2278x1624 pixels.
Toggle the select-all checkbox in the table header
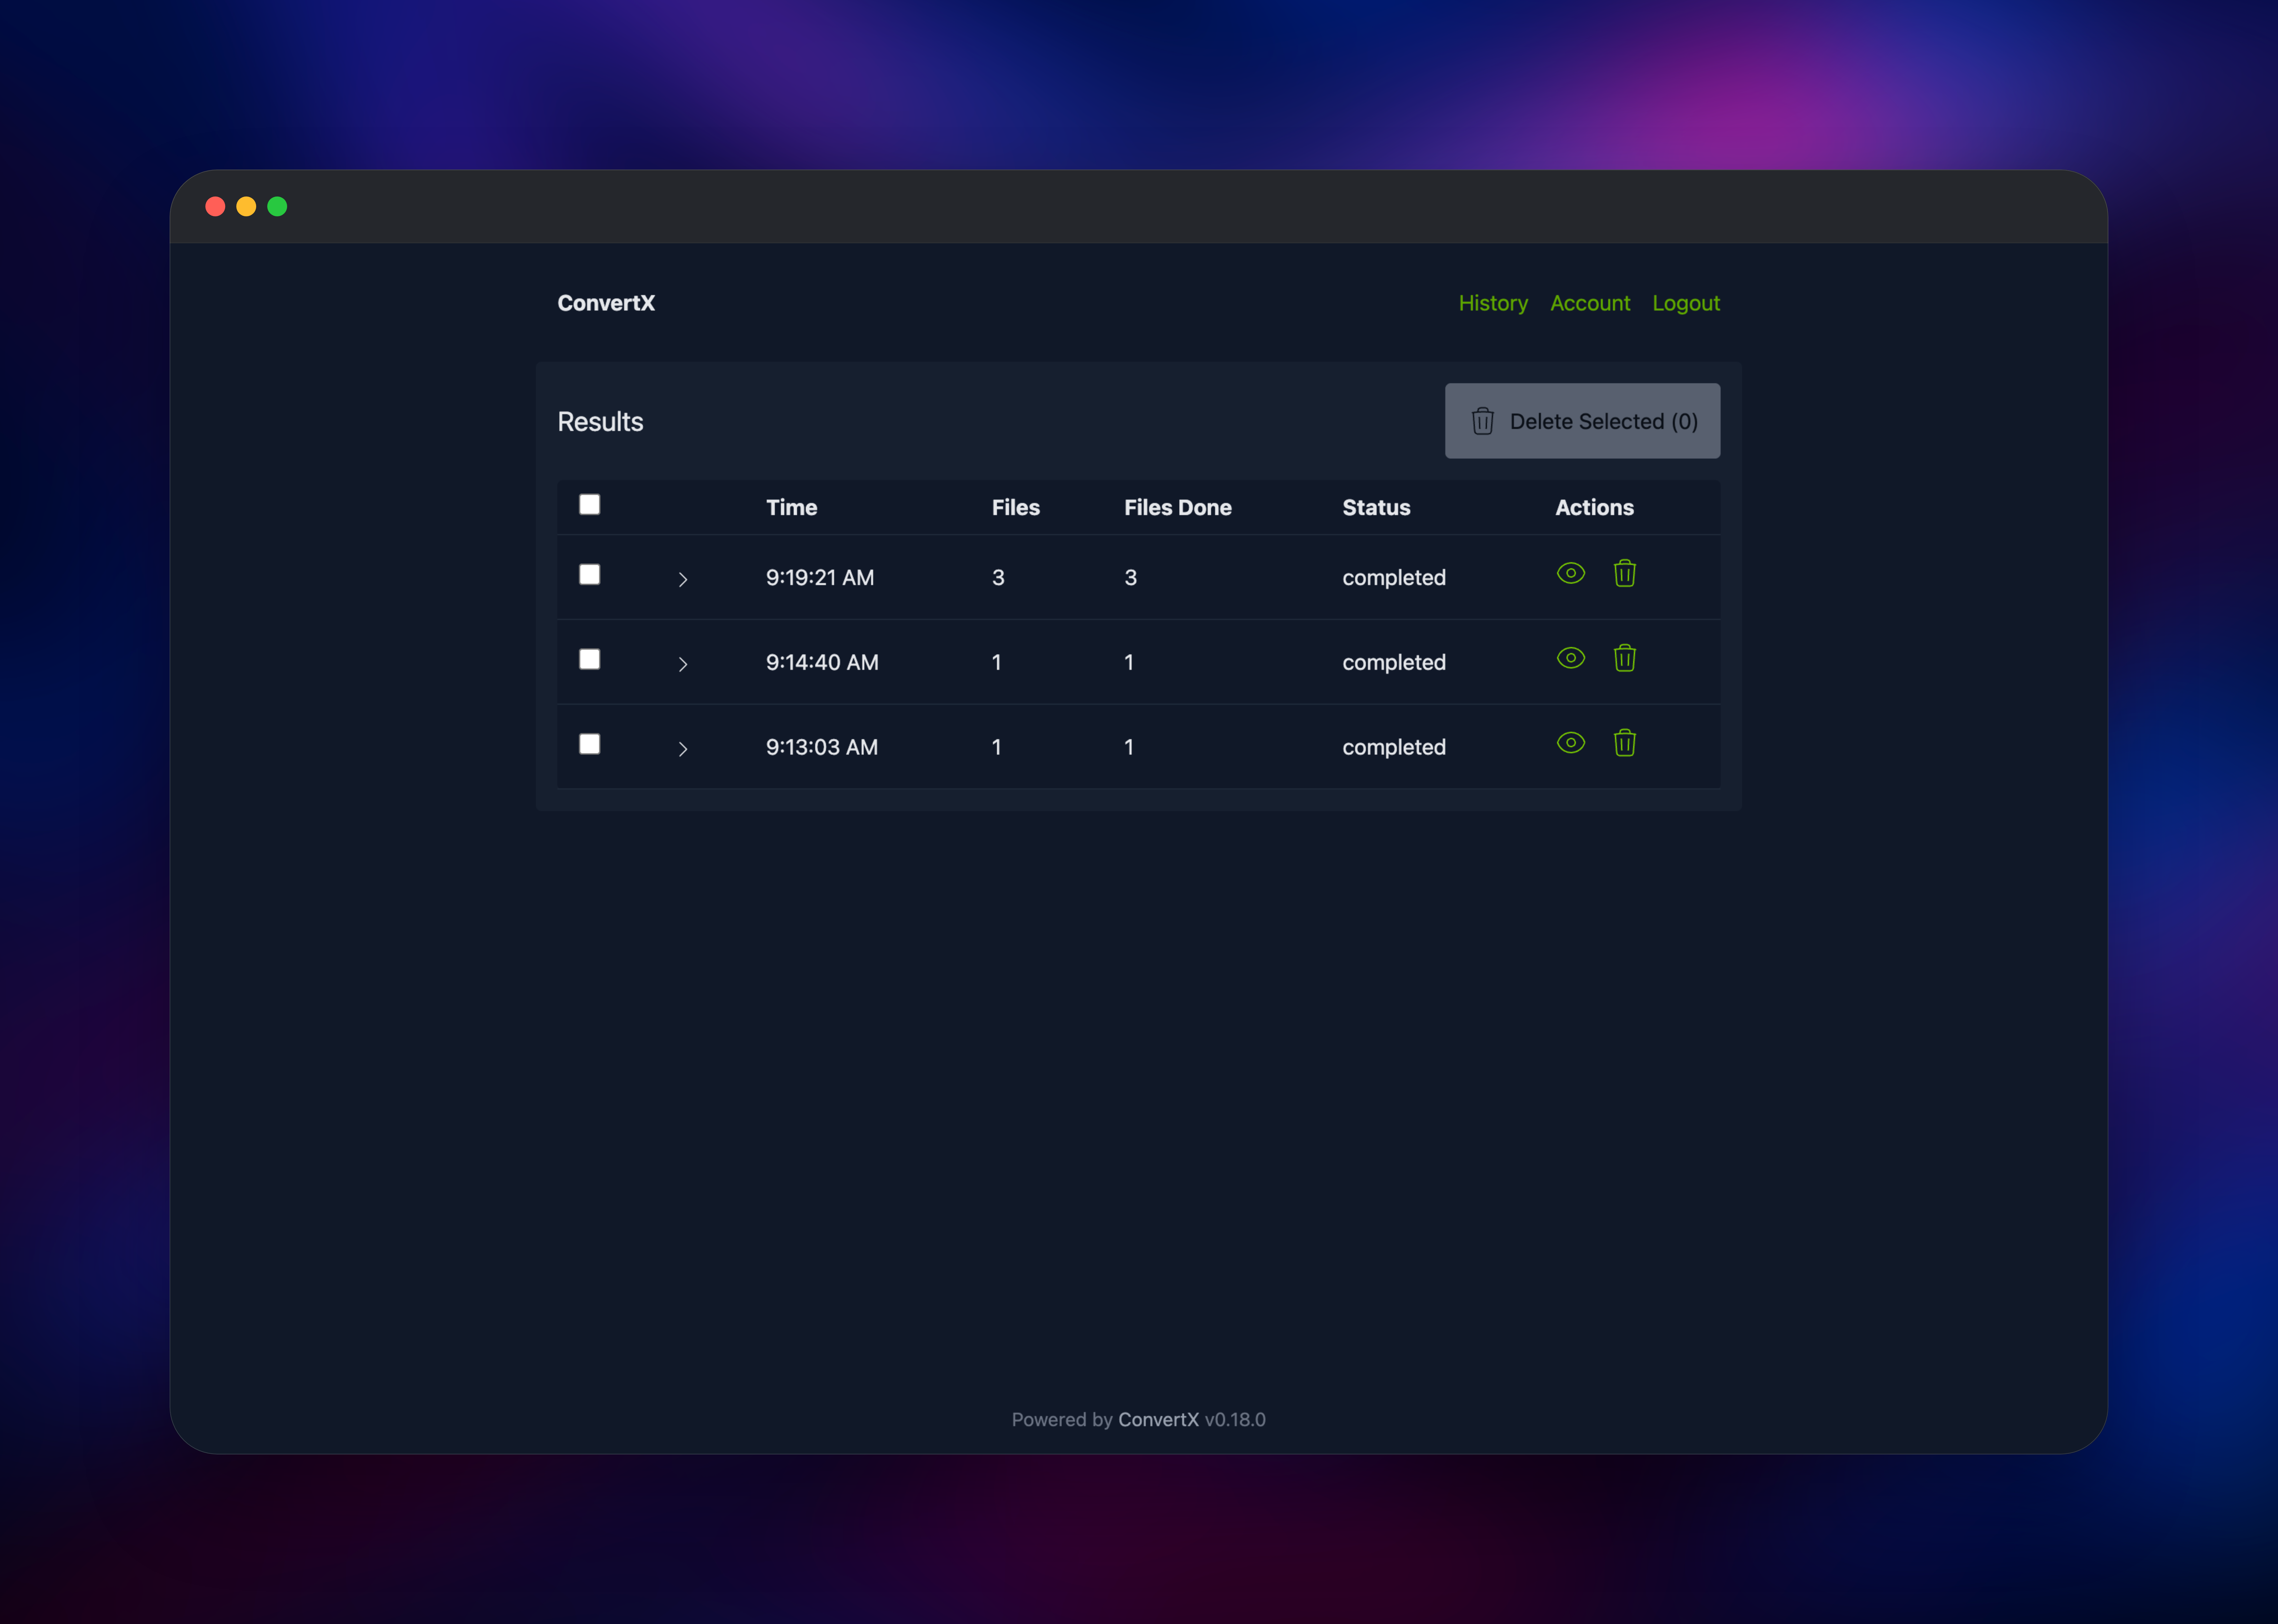pyautogui.click(x=589, y=504)
